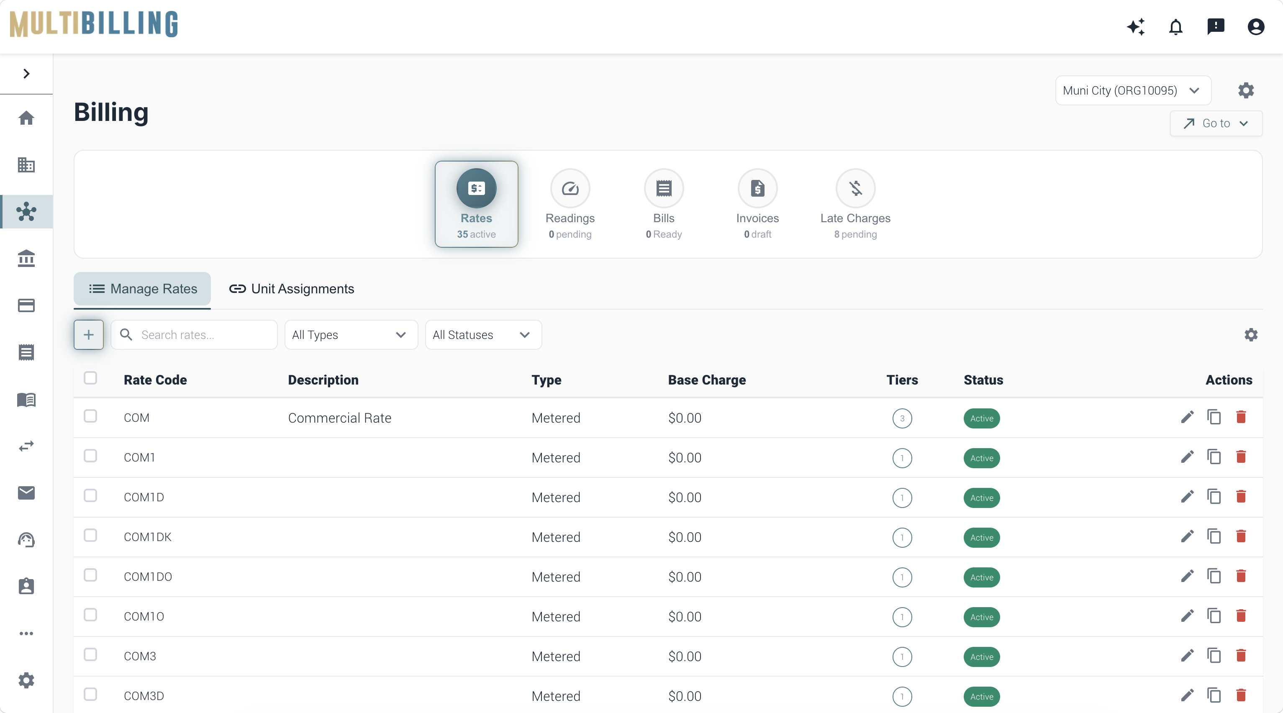Select the COM1DK rate checkbox
This screenshot has height=713, width=1283.
(90, 536)
